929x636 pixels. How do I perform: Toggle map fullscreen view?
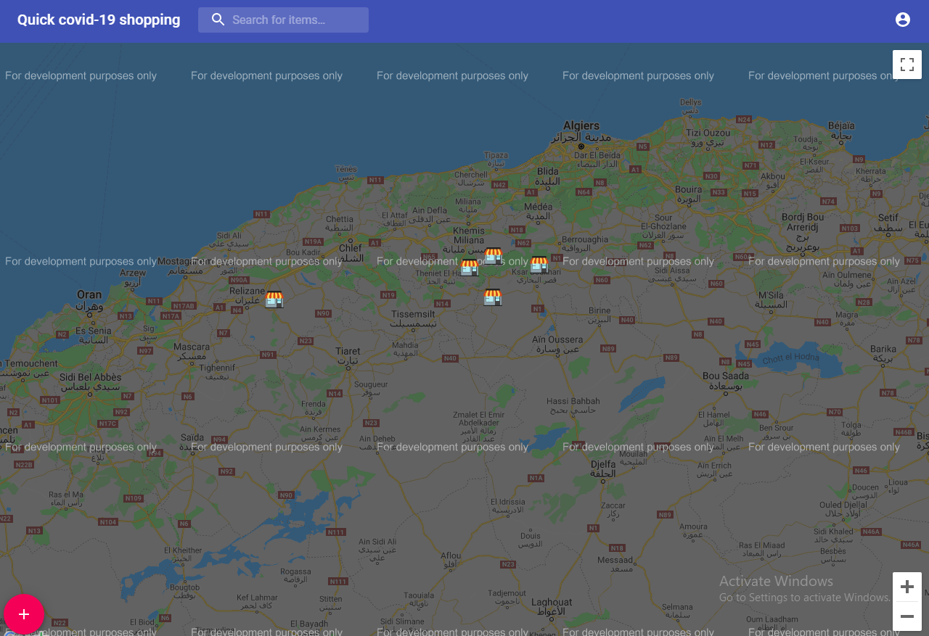[x=907, y=65]
